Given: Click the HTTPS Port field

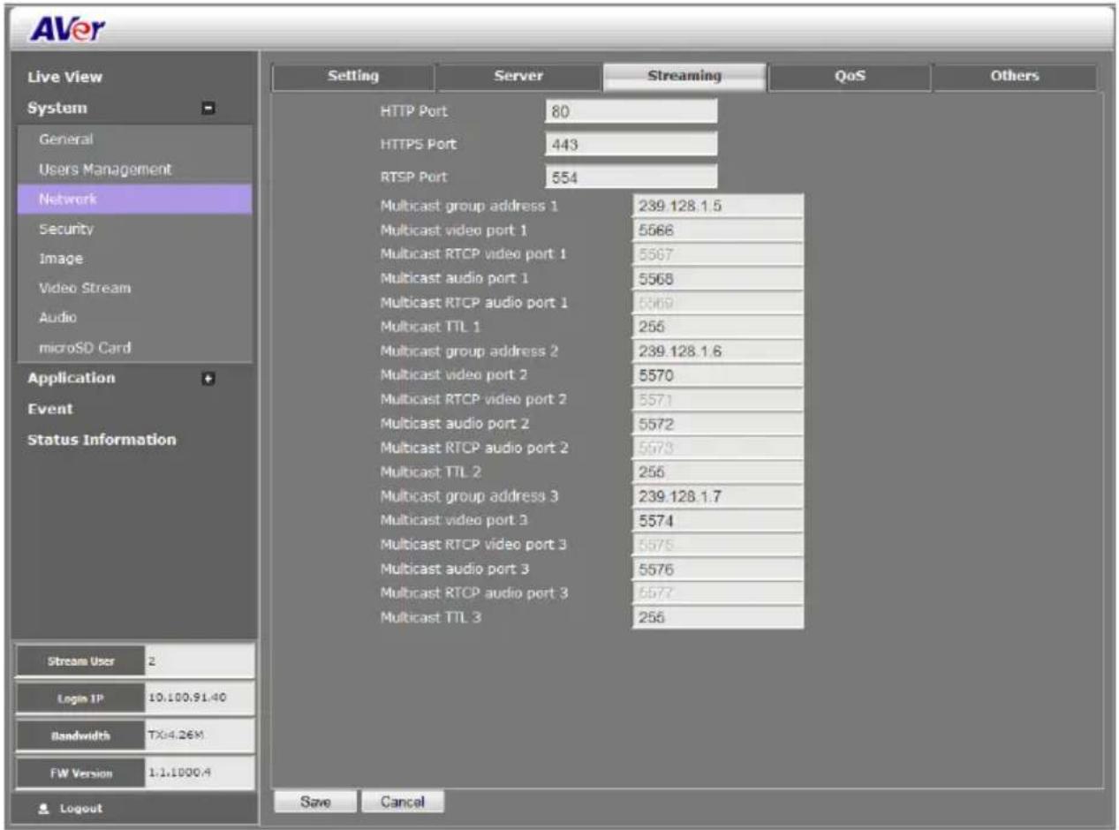Looking at the screenshot, I should [631, 144].
